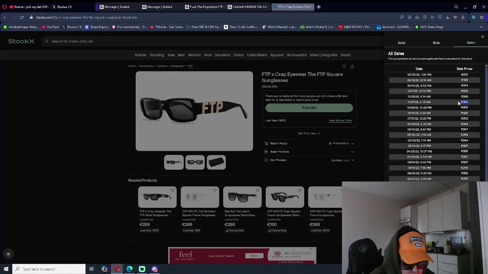Click the address bar lock icon
Screen dimensions: 488x274
[31, 17]
